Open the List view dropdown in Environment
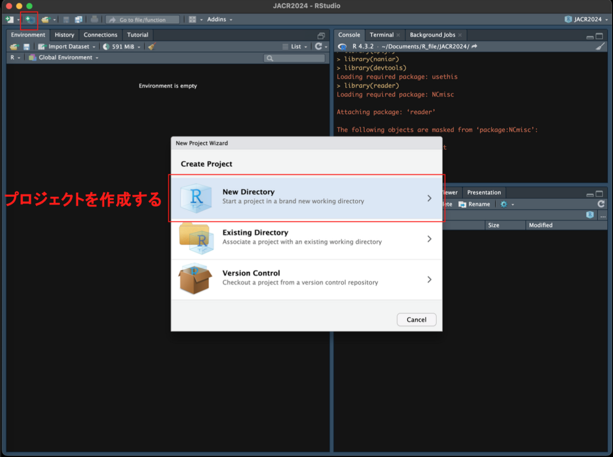This screenshot has height=457, width=613. 295,46
